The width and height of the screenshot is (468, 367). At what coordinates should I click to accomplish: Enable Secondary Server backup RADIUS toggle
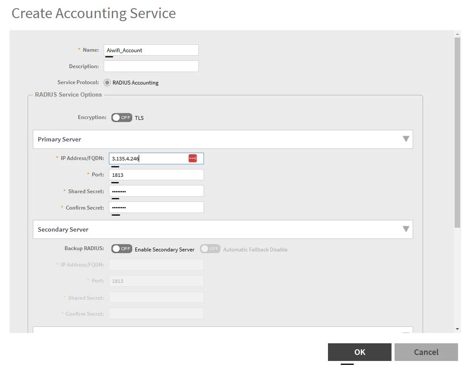121,249
